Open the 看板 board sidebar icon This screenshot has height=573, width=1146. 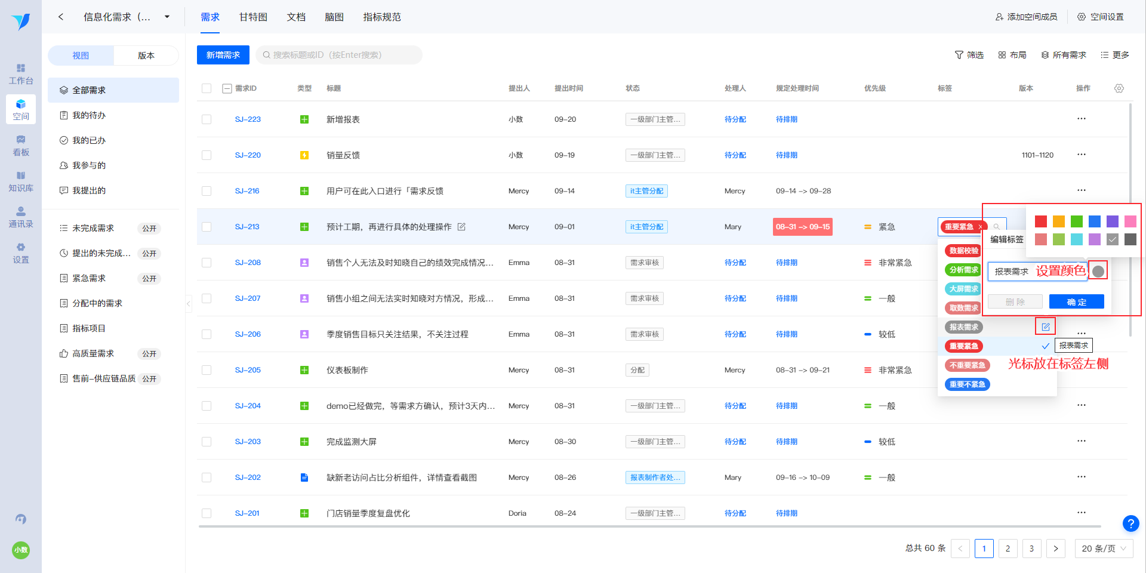click(21, 146)
